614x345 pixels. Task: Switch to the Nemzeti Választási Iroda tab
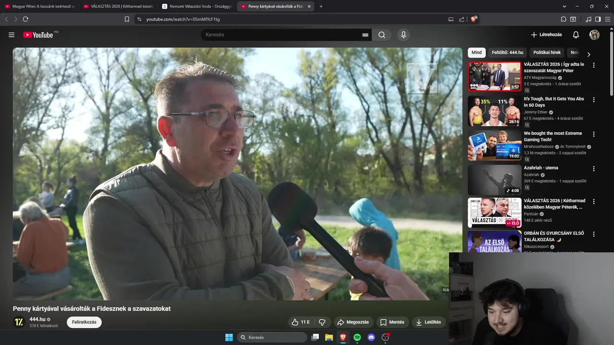click(197, 6)
